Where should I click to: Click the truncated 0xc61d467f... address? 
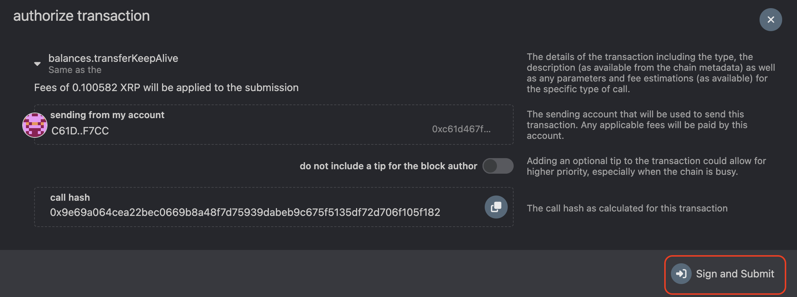pos(461,129)
